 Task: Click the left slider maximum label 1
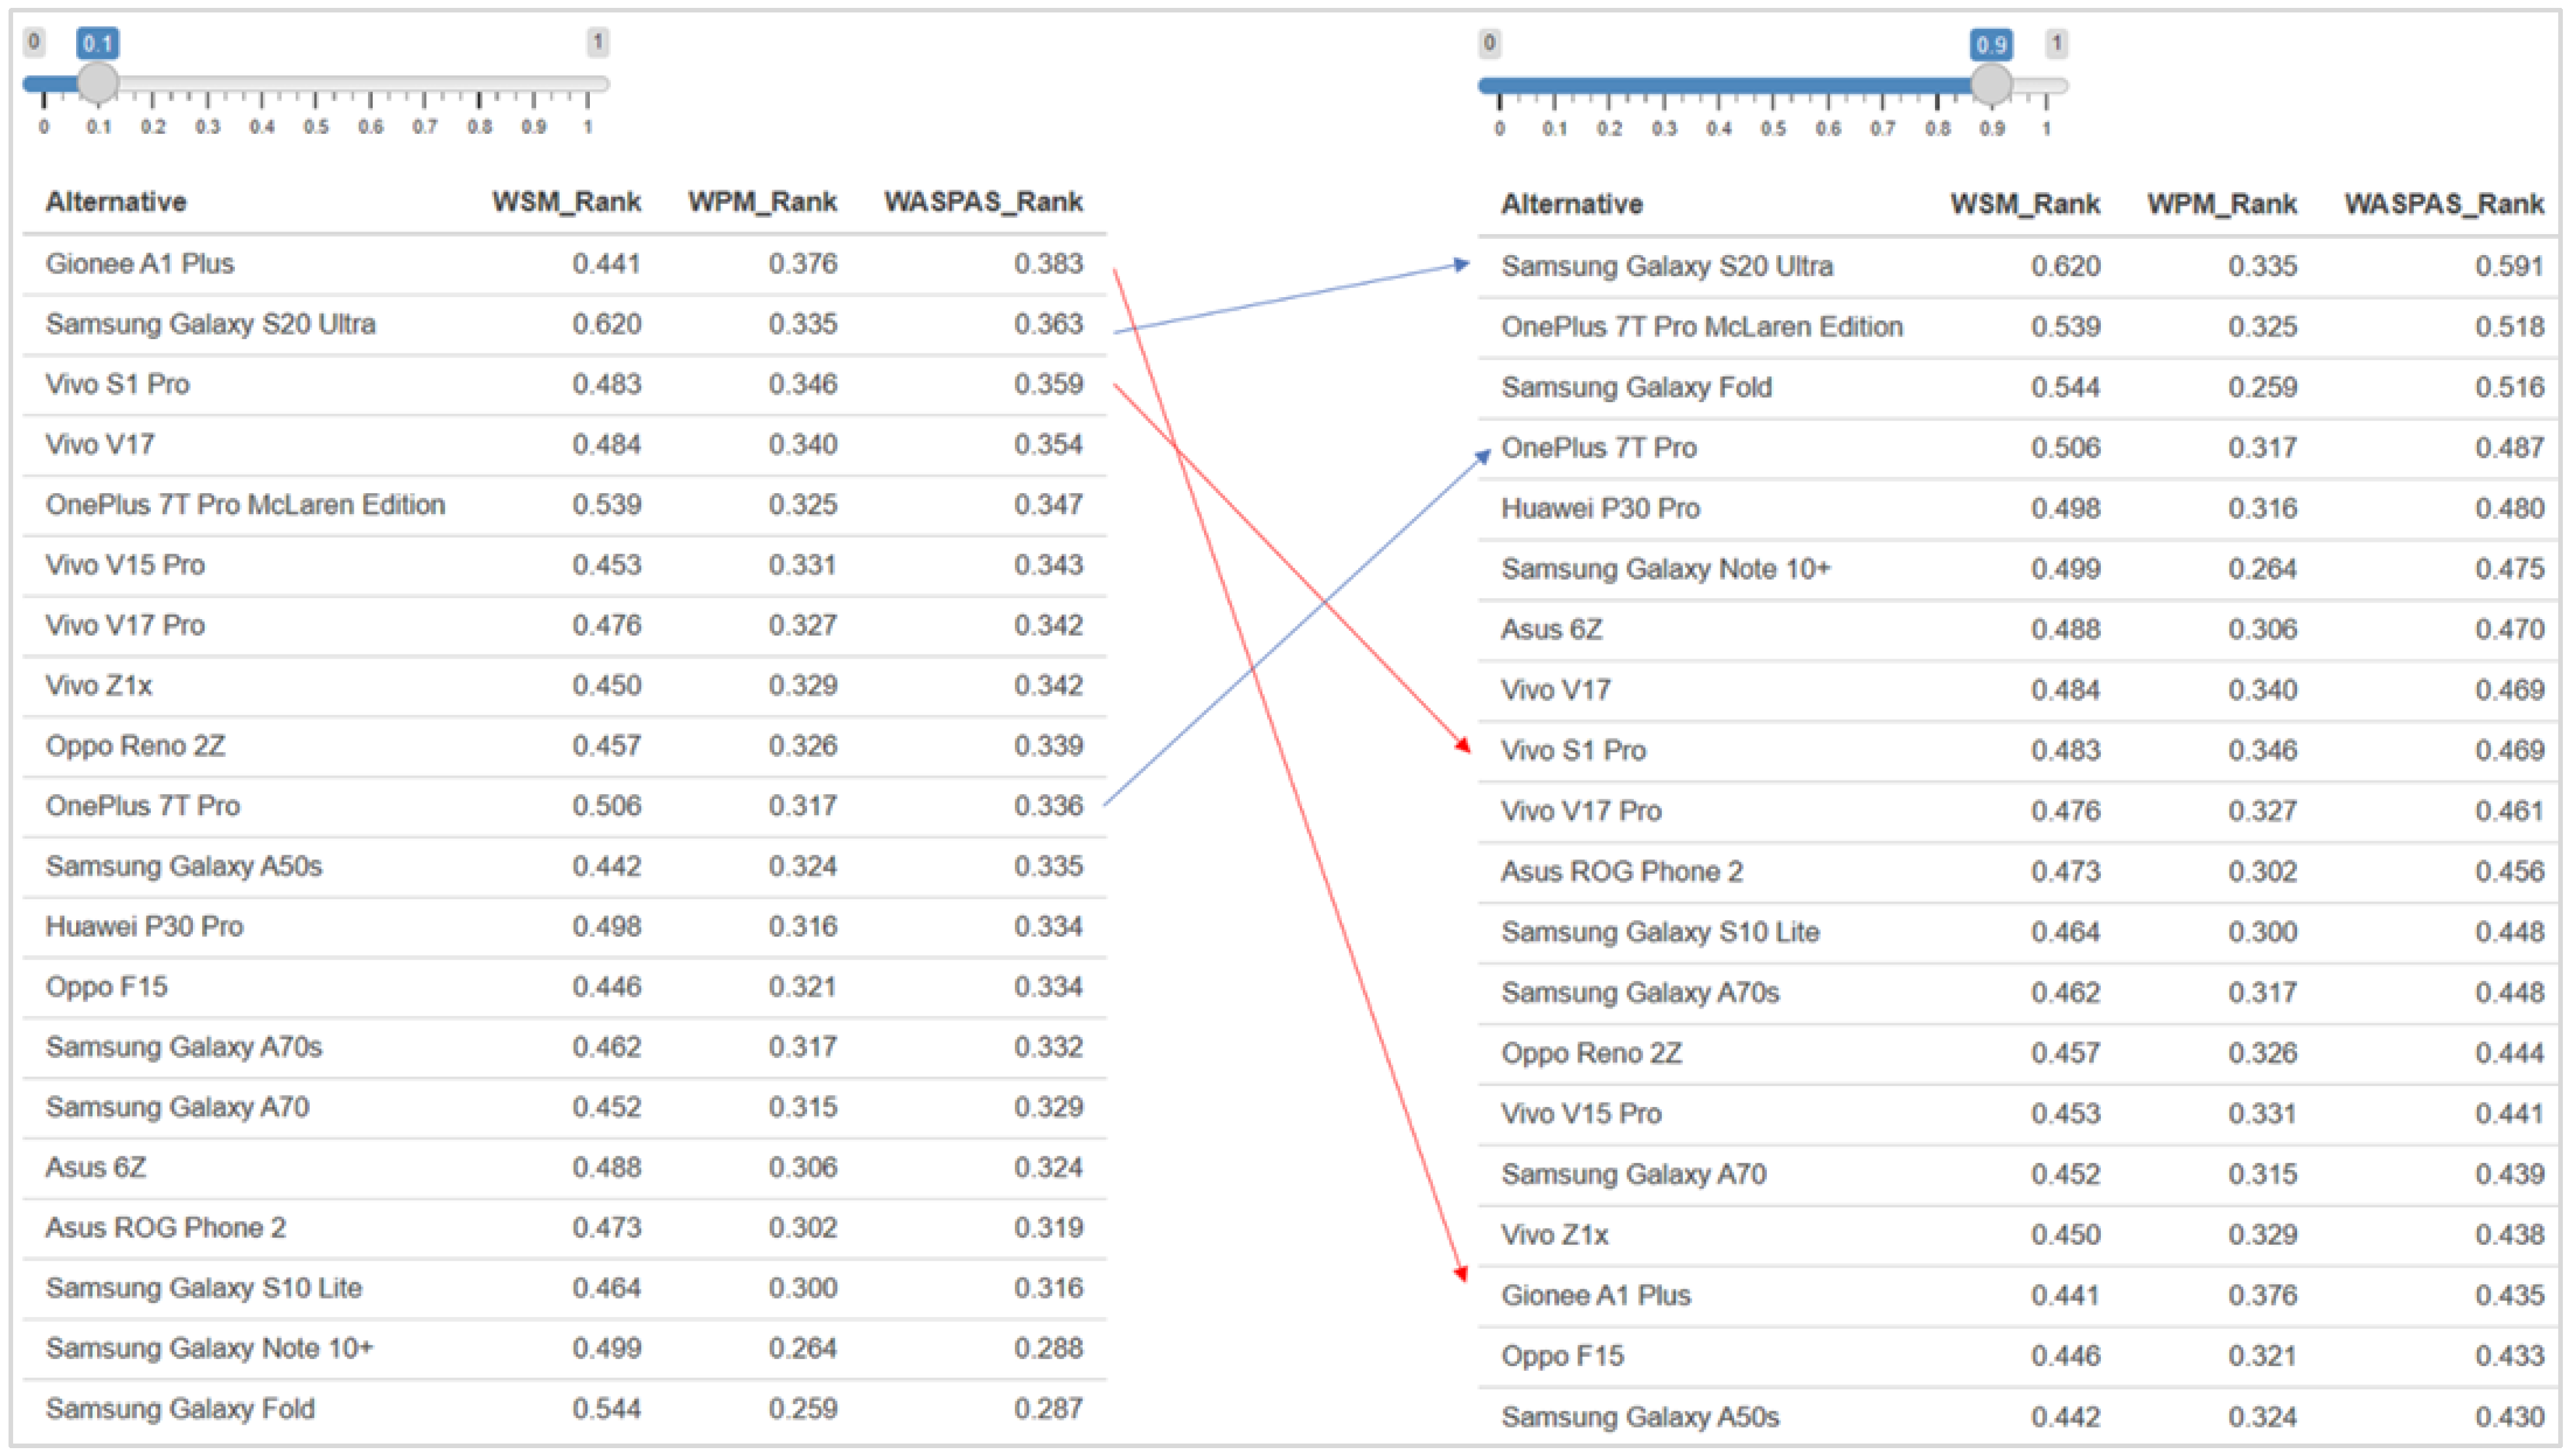597,42
